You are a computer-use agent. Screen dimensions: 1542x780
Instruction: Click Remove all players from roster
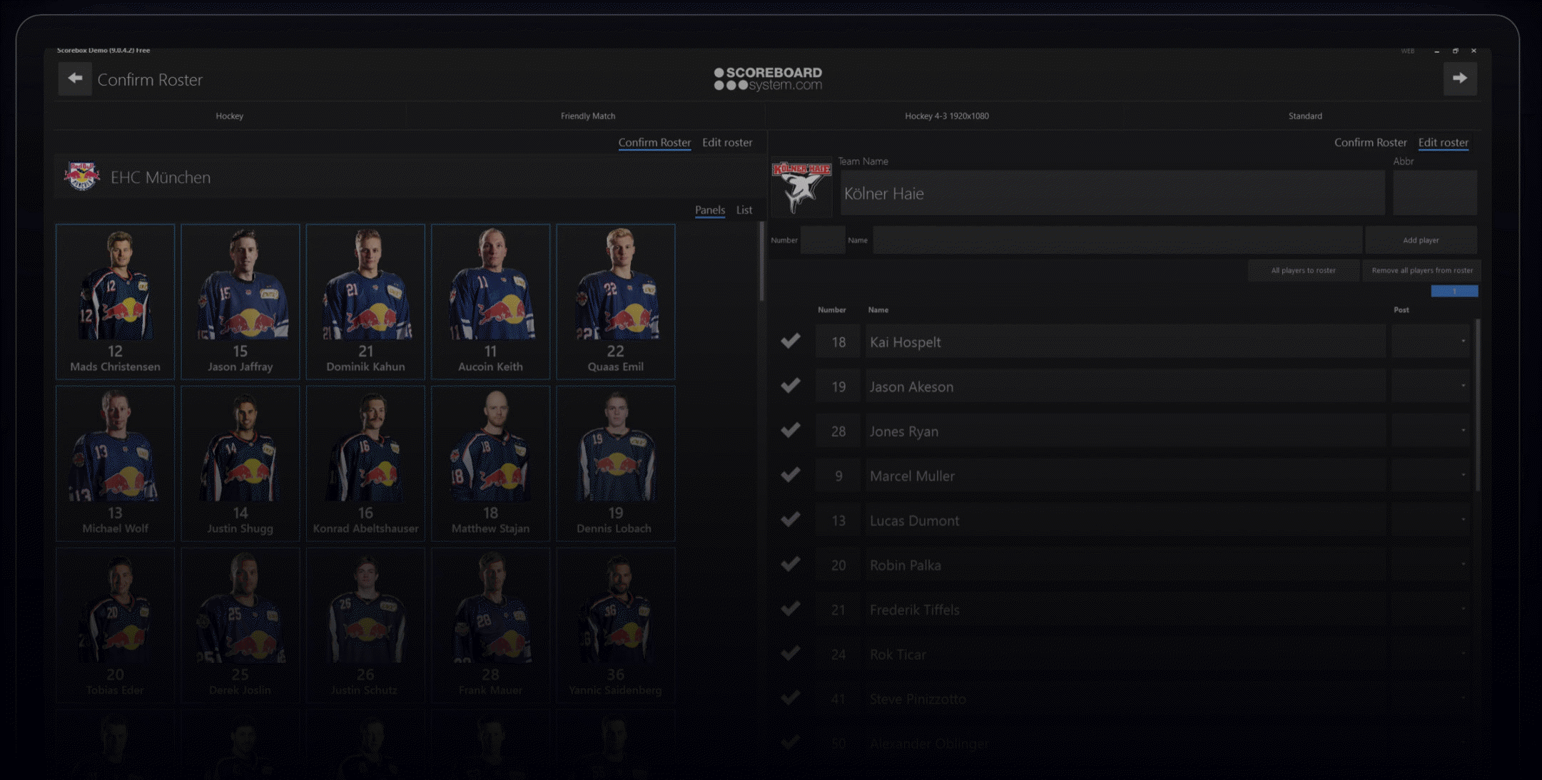tap(1421, 270)
